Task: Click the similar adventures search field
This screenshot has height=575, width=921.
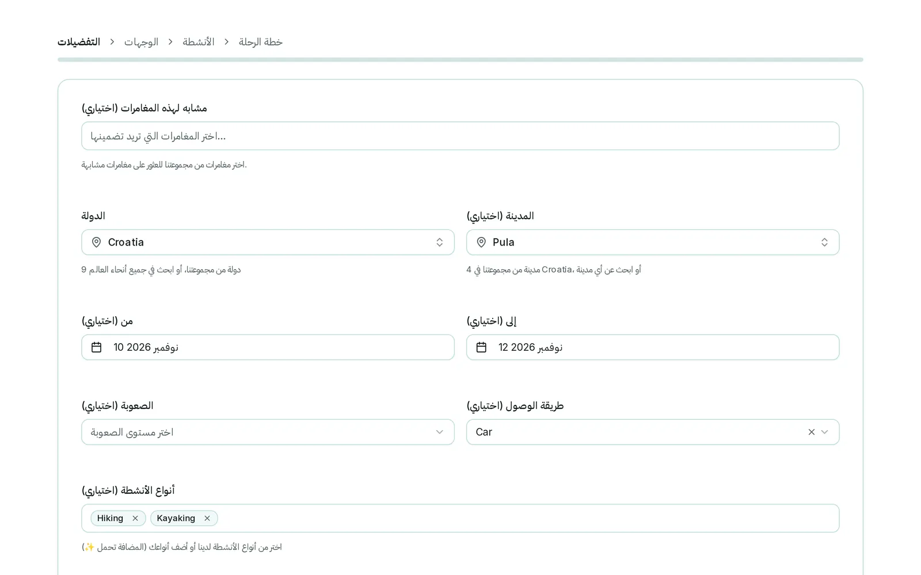Action: [461, 136]
